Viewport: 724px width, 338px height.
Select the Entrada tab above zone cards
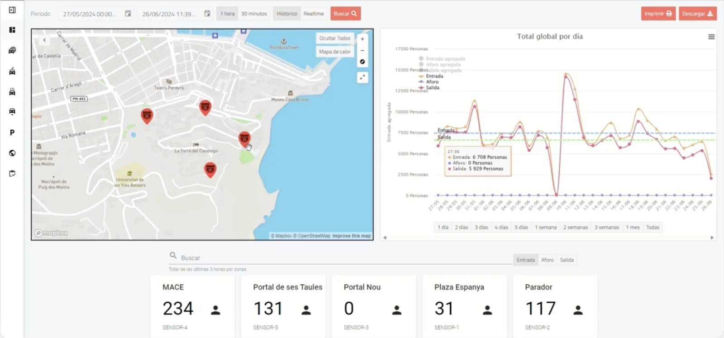(x=526, y=260)
